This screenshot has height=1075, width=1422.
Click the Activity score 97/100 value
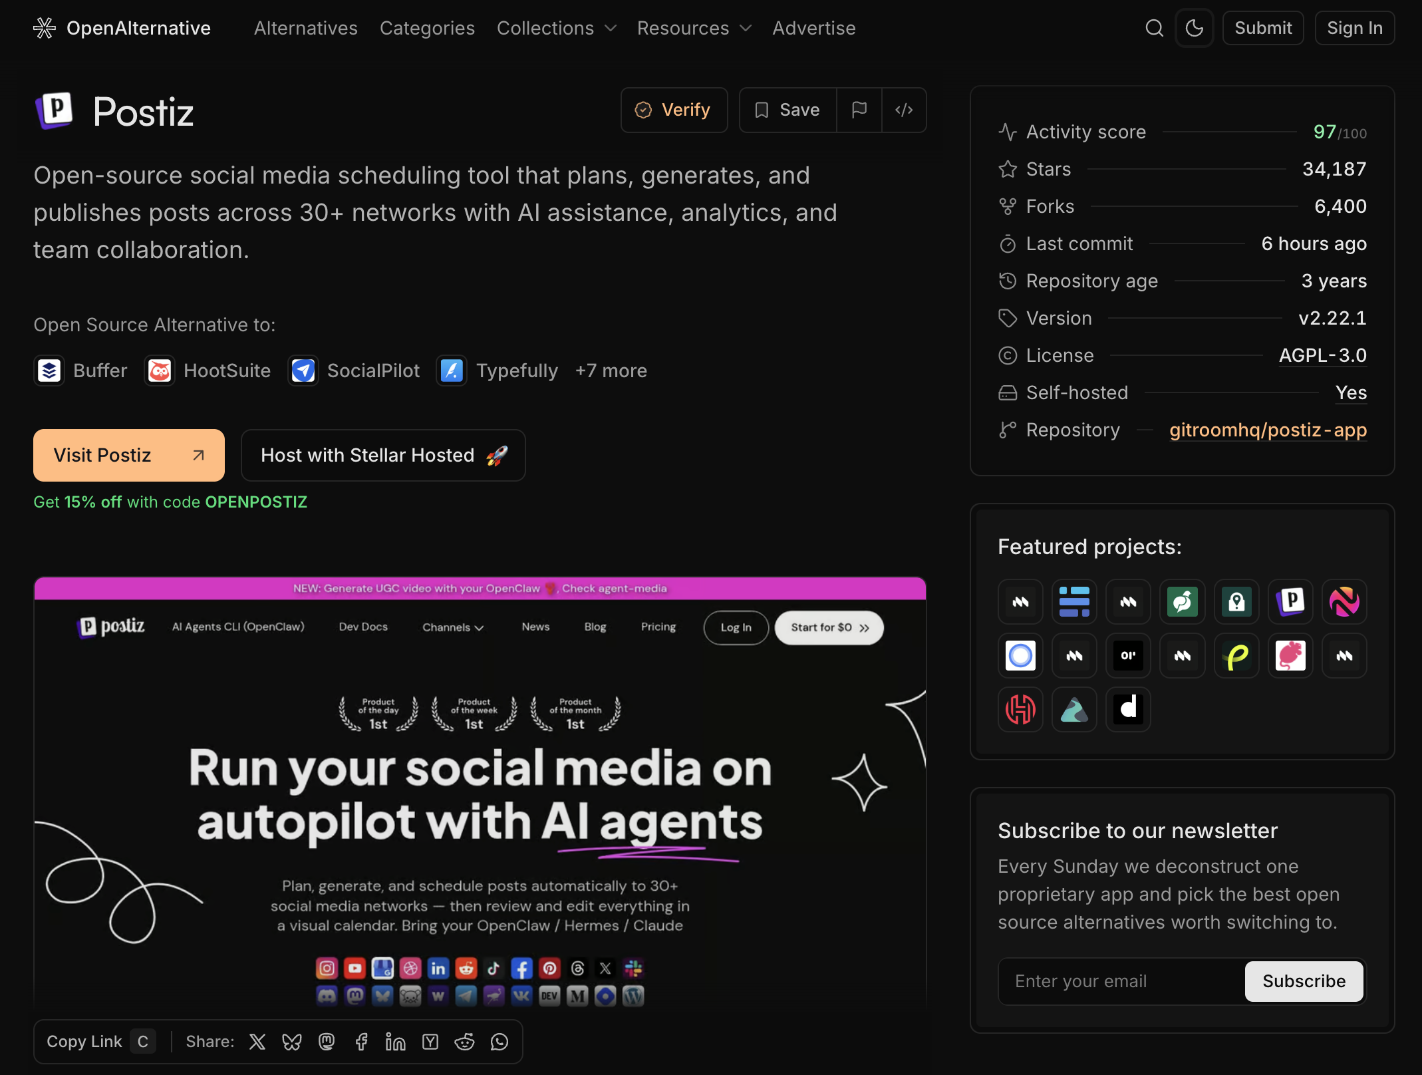click(1340, 132)
